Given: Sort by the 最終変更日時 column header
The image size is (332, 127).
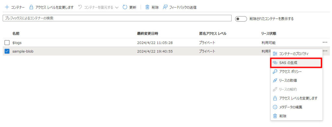Looking at the screenshot, I should 148,33.
